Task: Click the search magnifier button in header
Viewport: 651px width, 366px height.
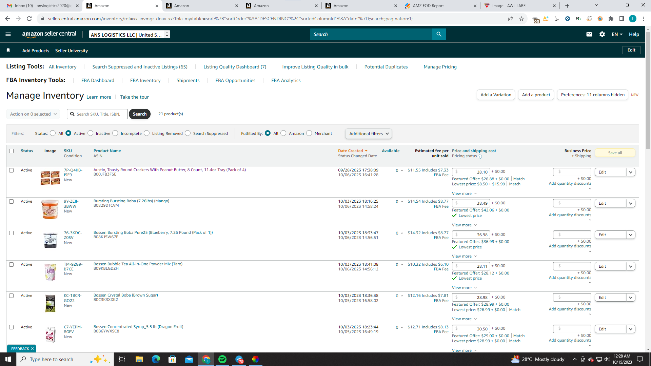Action: pos(439,34)
